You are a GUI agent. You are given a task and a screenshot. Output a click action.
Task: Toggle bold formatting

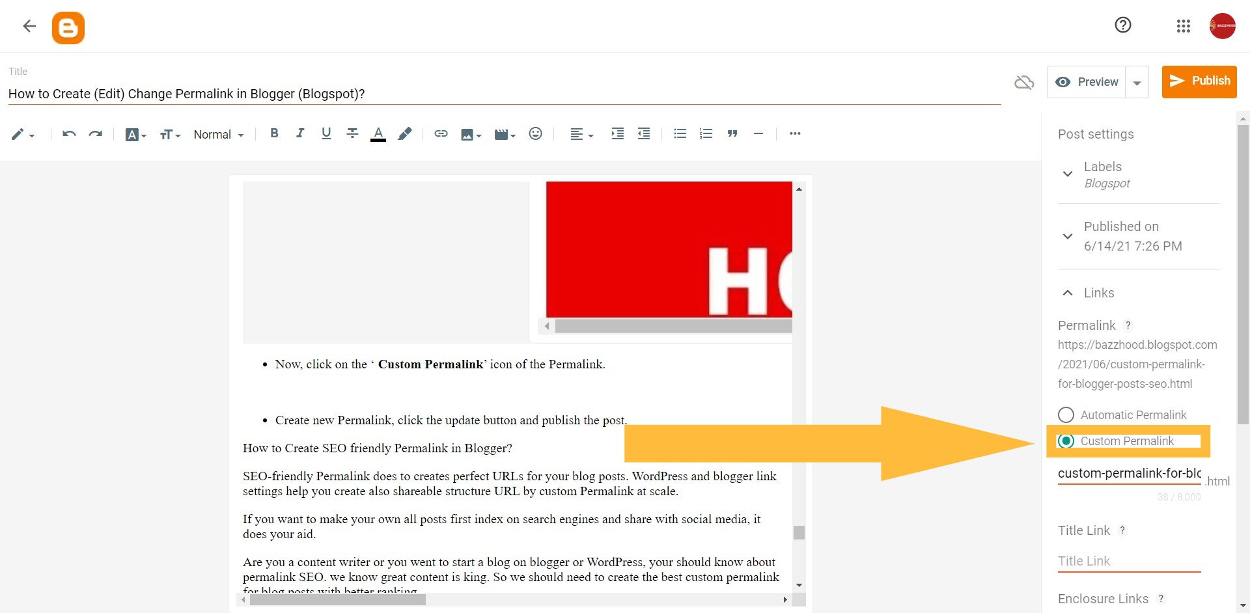[x=274, y=133]
